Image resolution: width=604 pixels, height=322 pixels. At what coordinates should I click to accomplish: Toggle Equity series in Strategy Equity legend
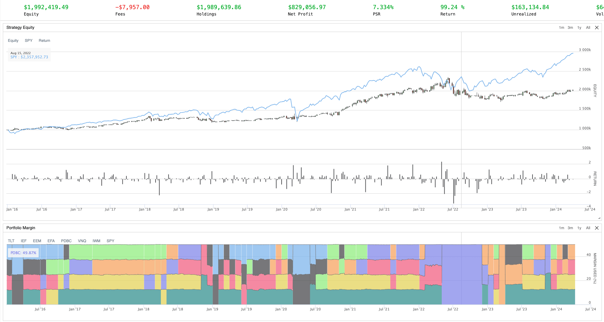click(13, 41)
